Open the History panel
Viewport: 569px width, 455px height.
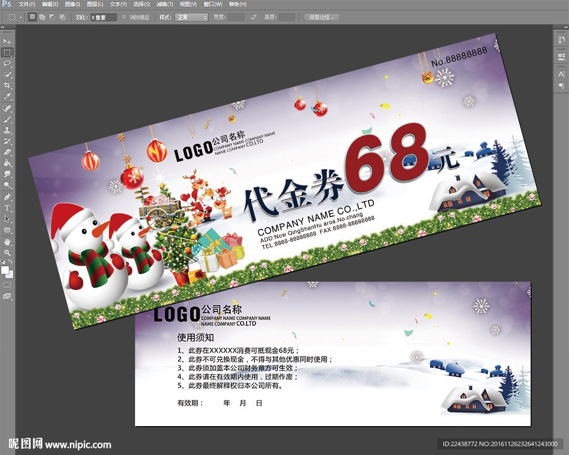(561, 39)
